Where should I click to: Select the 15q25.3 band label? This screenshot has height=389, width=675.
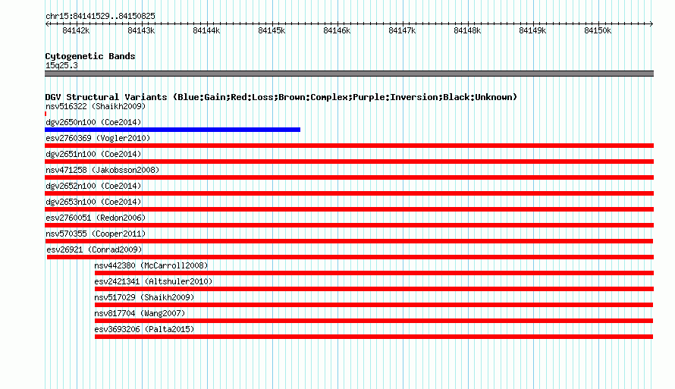(x=61, y=65)
